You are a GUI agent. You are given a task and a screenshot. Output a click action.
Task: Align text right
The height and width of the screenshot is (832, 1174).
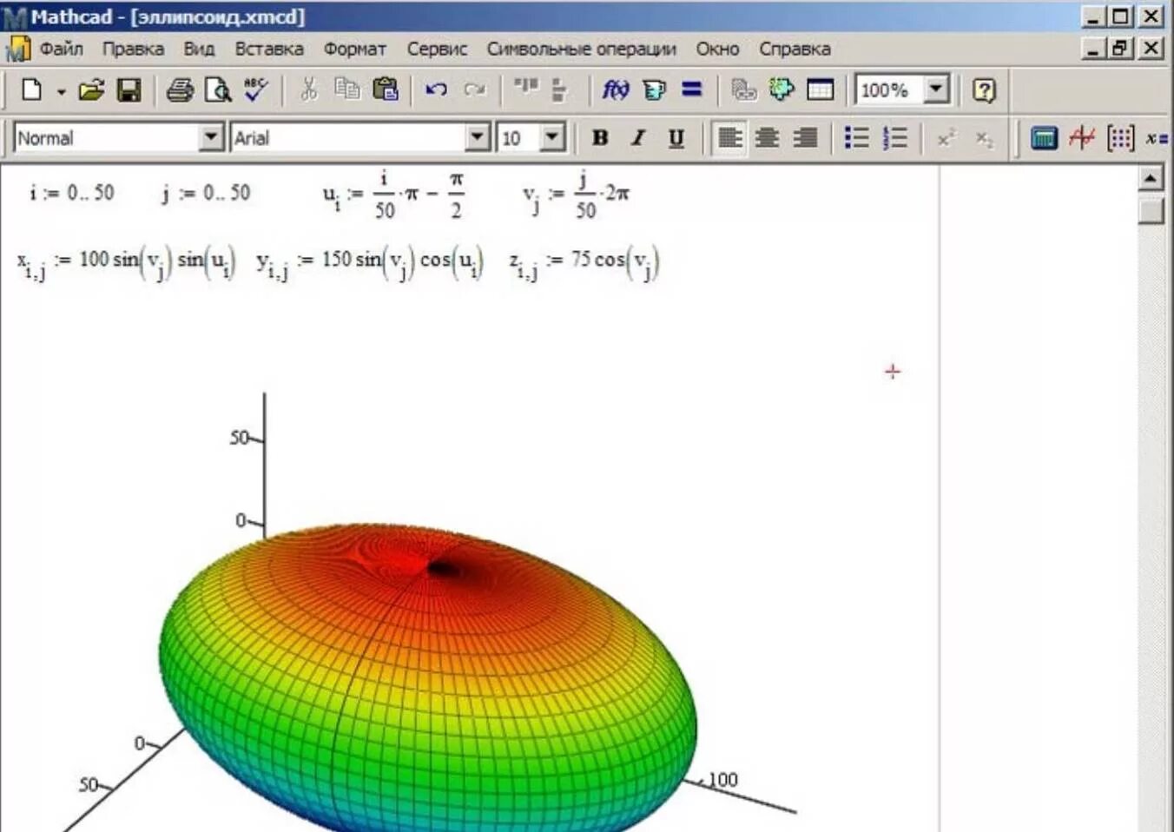805,137
